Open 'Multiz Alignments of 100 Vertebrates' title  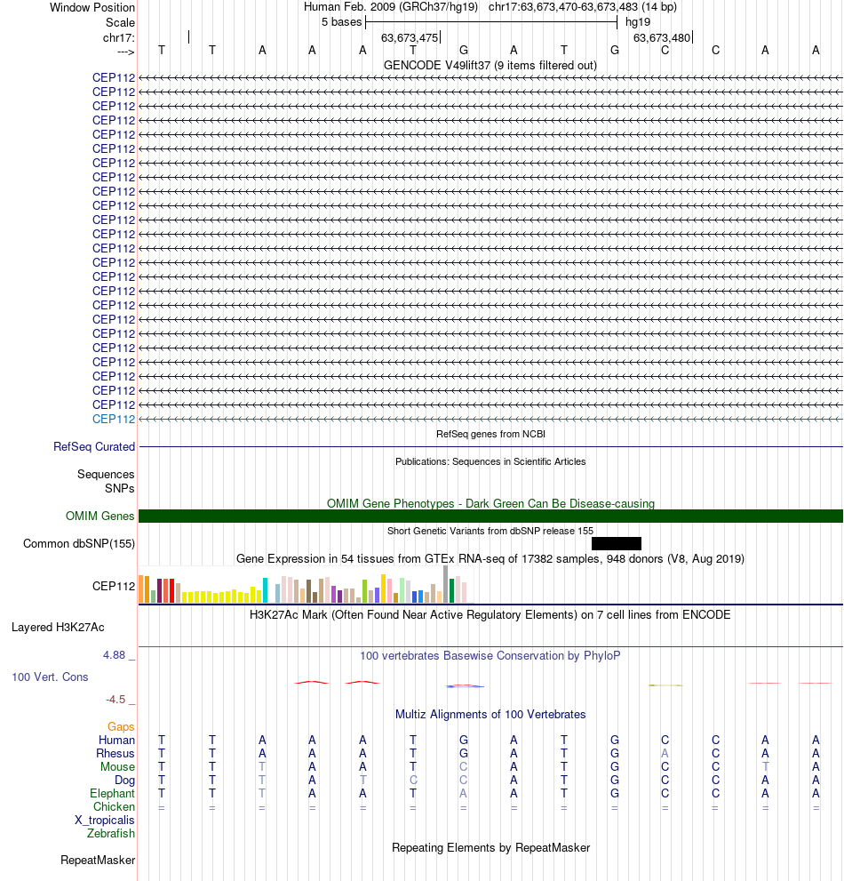tap(490, 714)
